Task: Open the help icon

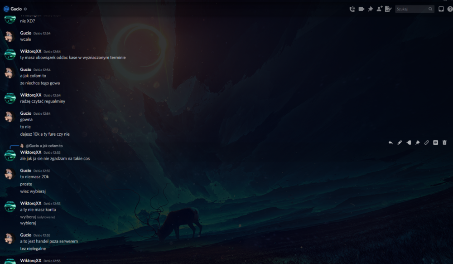Action: [450, 9]
